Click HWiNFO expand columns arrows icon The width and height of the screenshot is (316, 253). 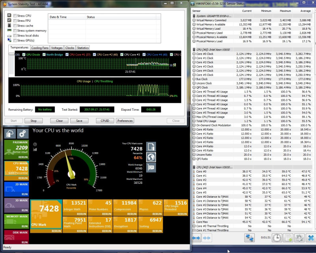pos(196,238)
